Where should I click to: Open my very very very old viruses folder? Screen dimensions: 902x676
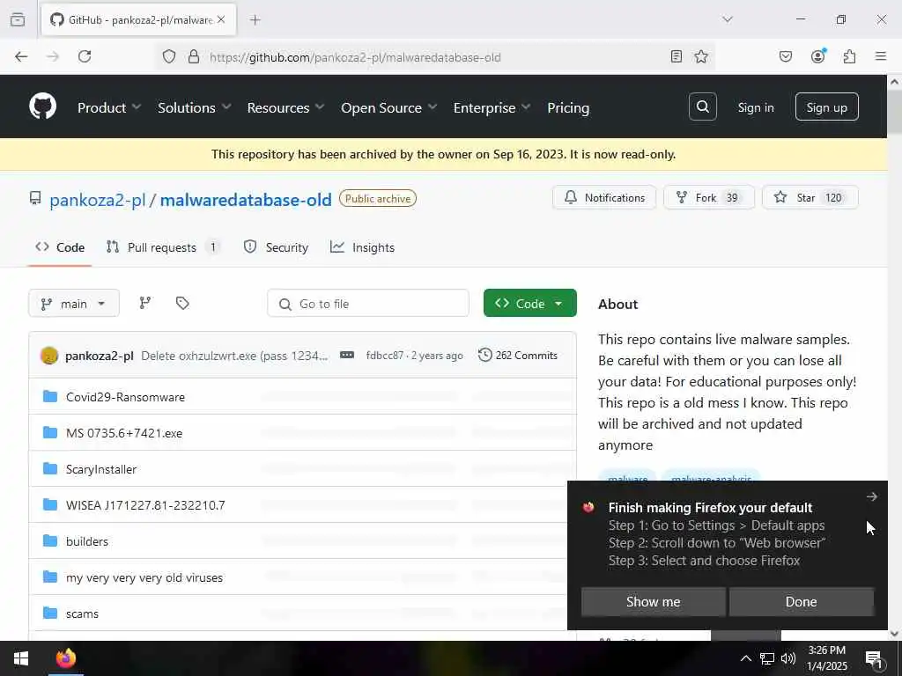(x=144, y=577)
